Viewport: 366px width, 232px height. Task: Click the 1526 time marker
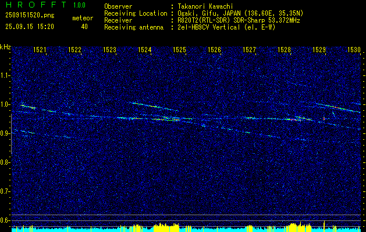point(214,50)
